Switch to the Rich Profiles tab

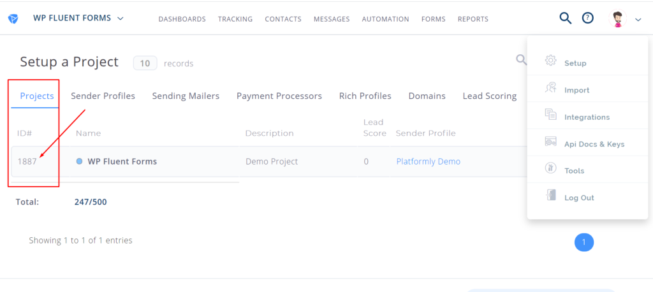pyautogui.click(x=365, y=96)
